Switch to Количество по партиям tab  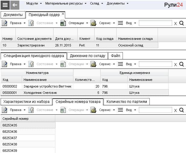coord(127,102)
